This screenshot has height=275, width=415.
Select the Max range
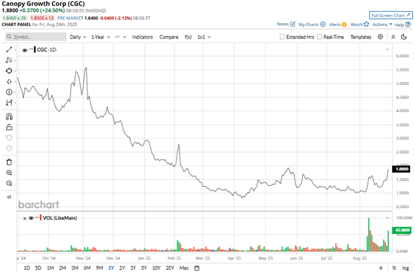[x=184, y=268]
